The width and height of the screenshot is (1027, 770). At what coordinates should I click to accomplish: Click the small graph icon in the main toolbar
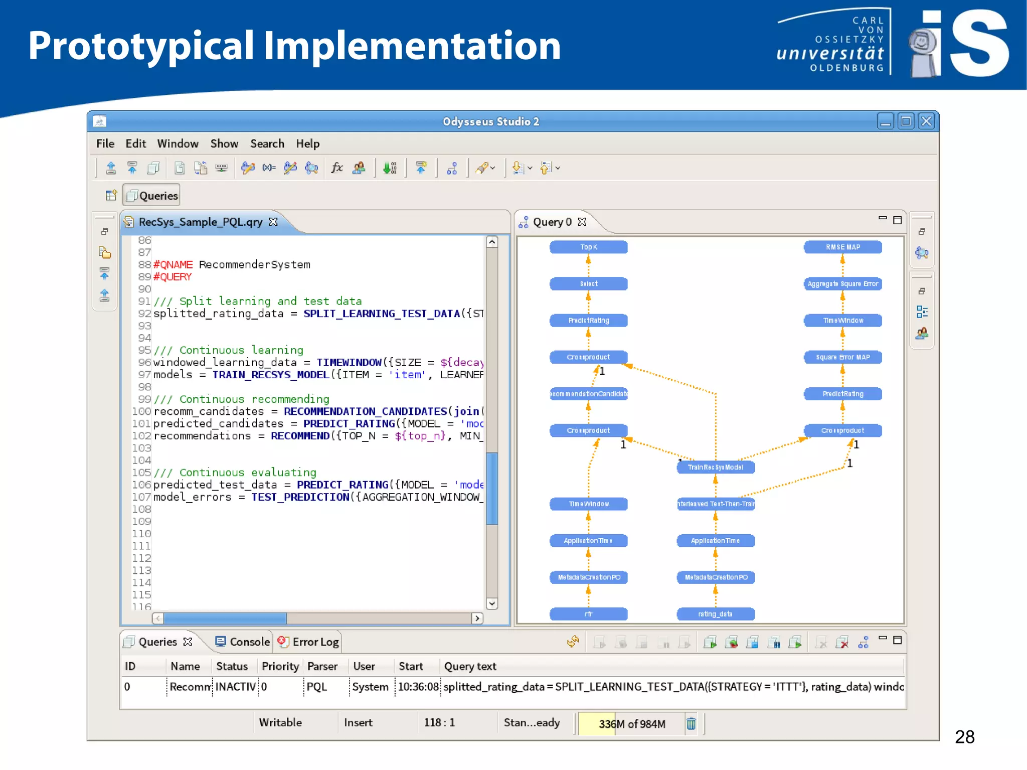(452, 168)
